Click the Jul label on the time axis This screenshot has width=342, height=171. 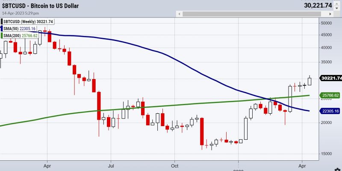coord(111,166)
